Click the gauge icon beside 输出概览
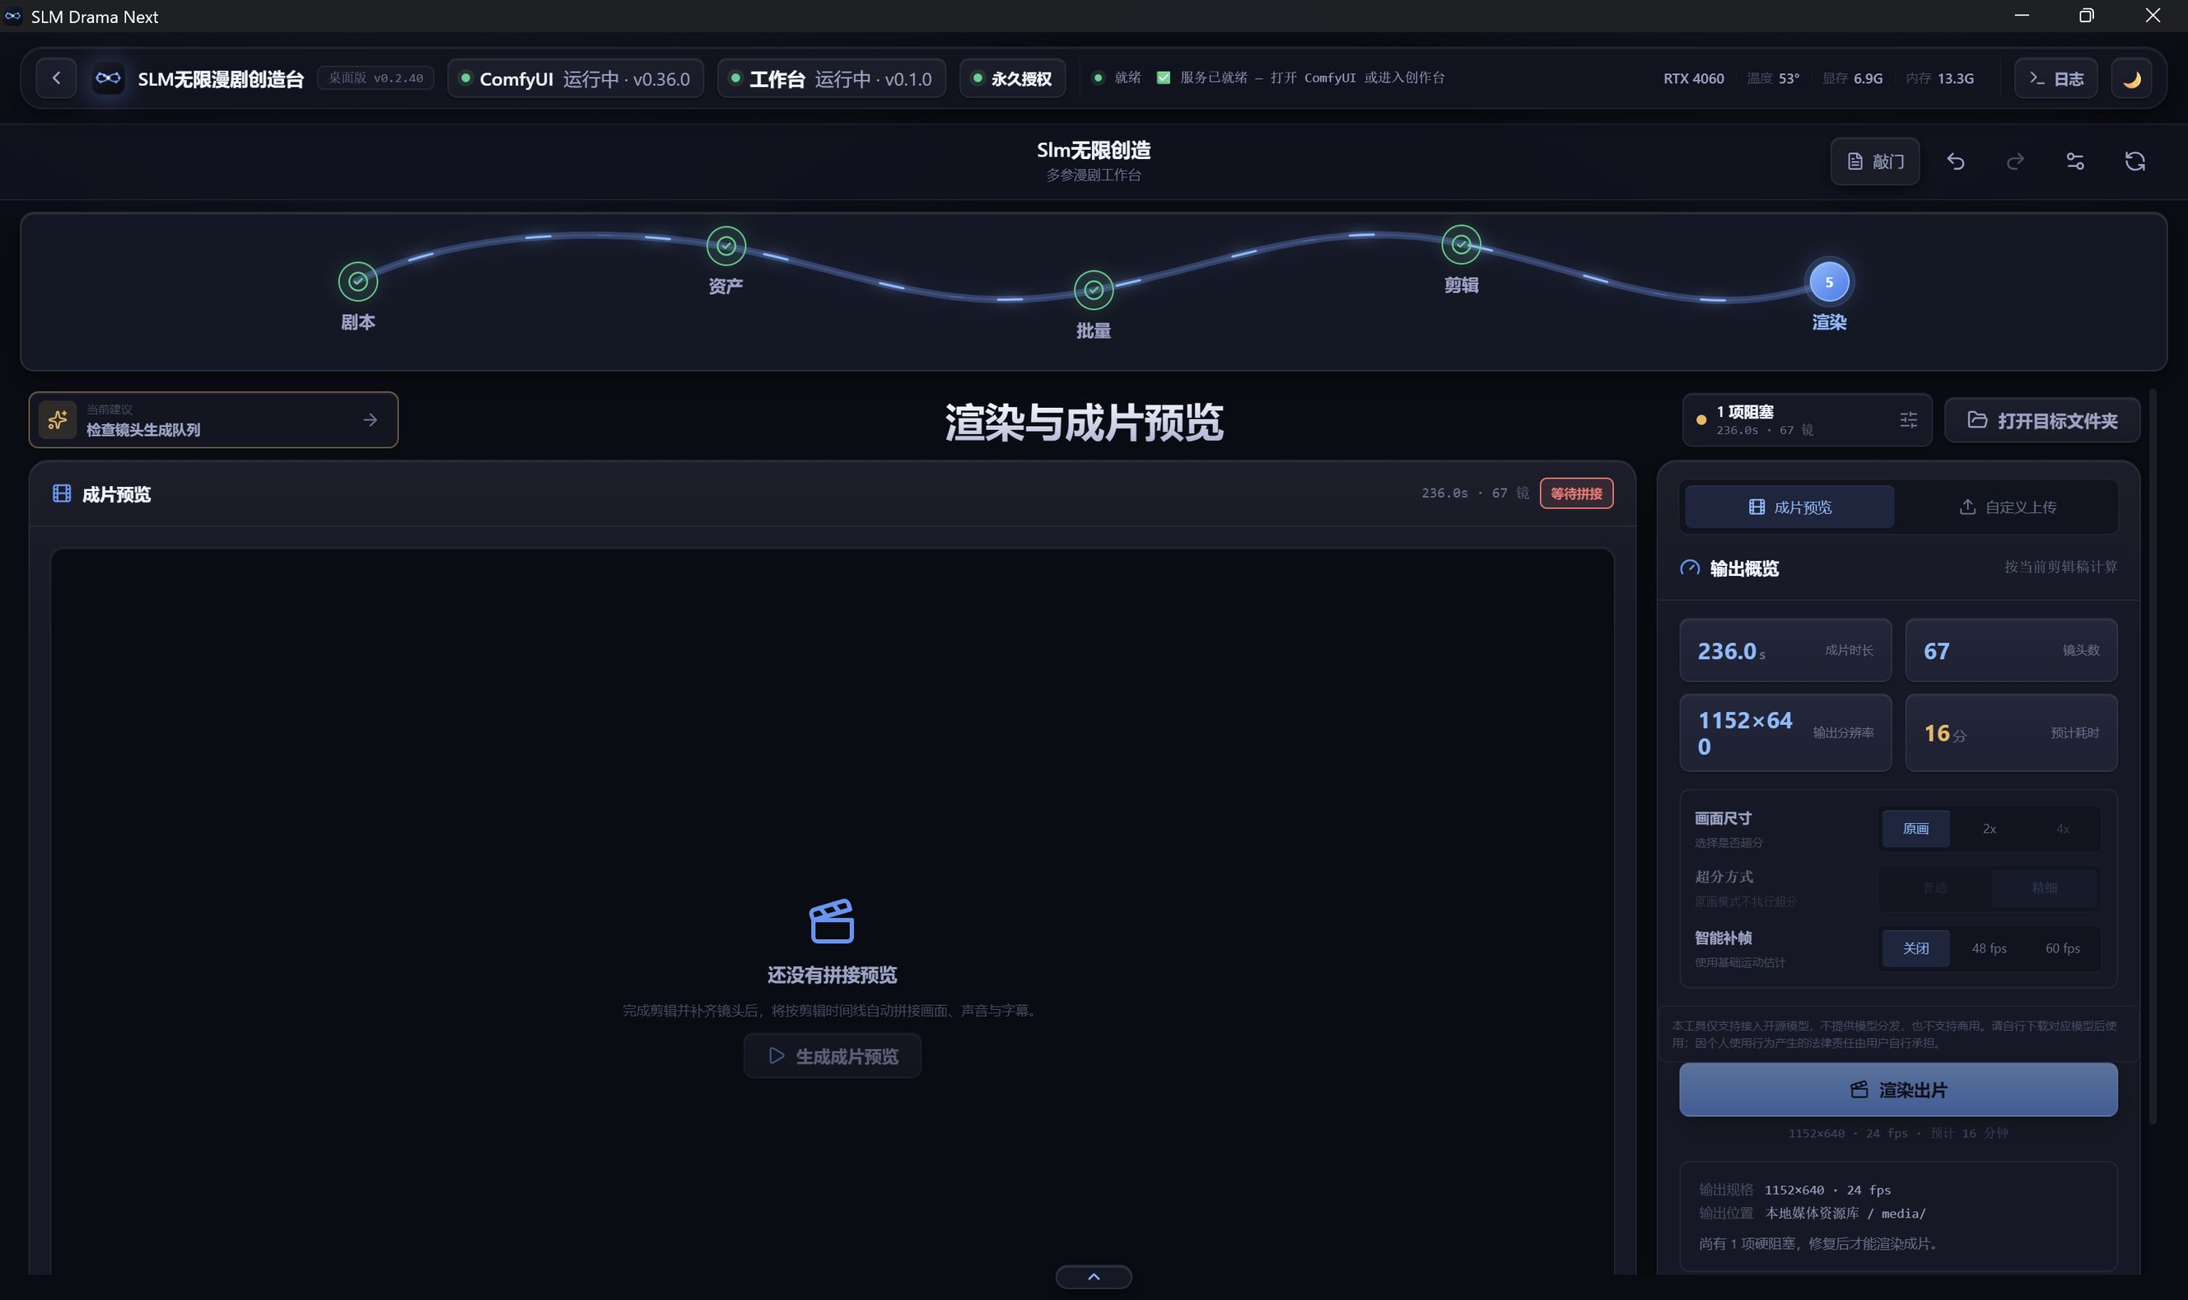The image size is (2188, 1300). pos(1689,568)
